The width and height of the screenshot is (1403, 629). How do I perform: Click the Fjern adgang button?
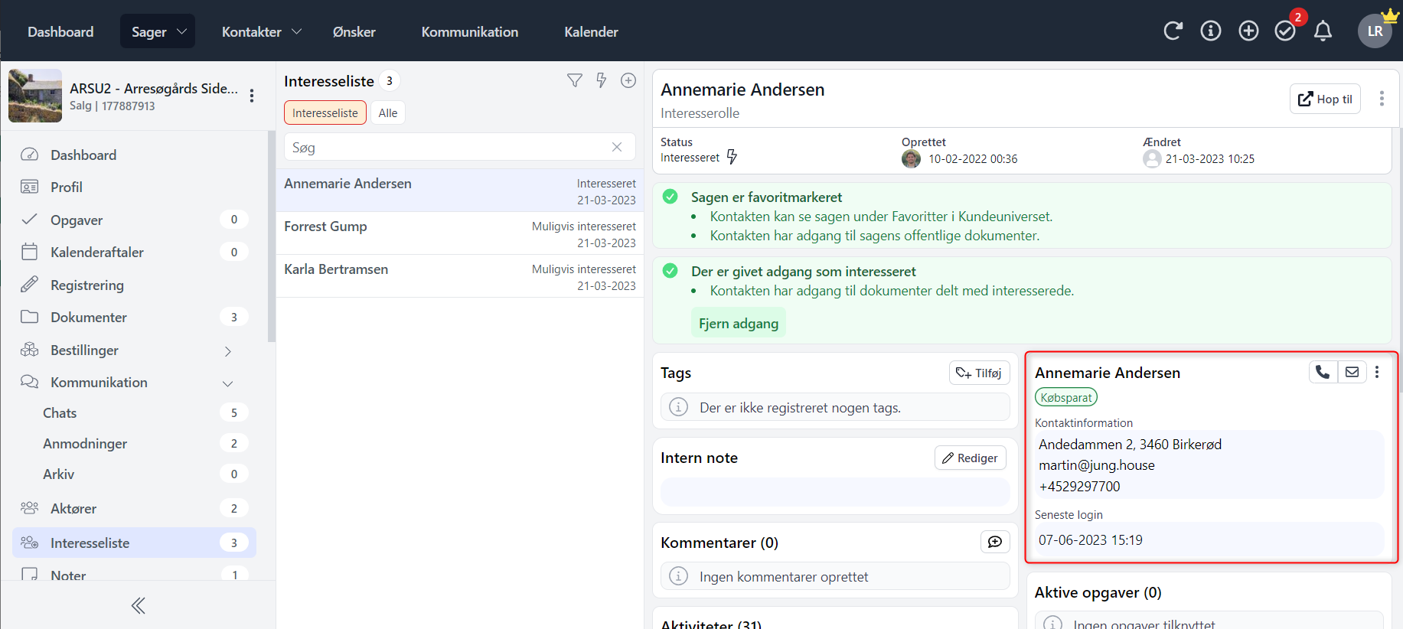(x=738, y=323)
